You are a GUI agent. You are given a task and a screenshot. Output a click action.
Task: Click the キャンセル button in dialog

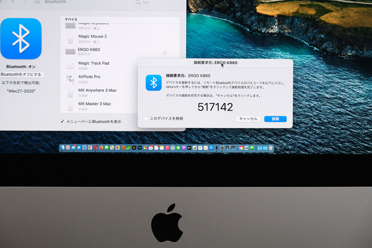[x=248, y=119]
